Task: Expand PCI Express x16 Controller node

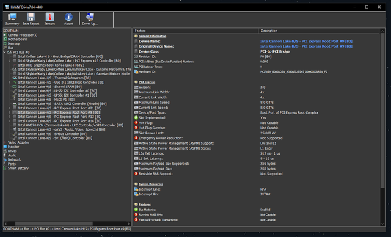Action: tap(10, 61)
